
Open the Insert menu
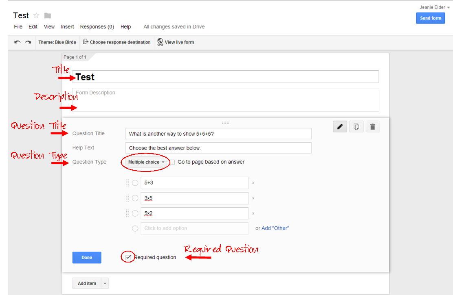67,26
